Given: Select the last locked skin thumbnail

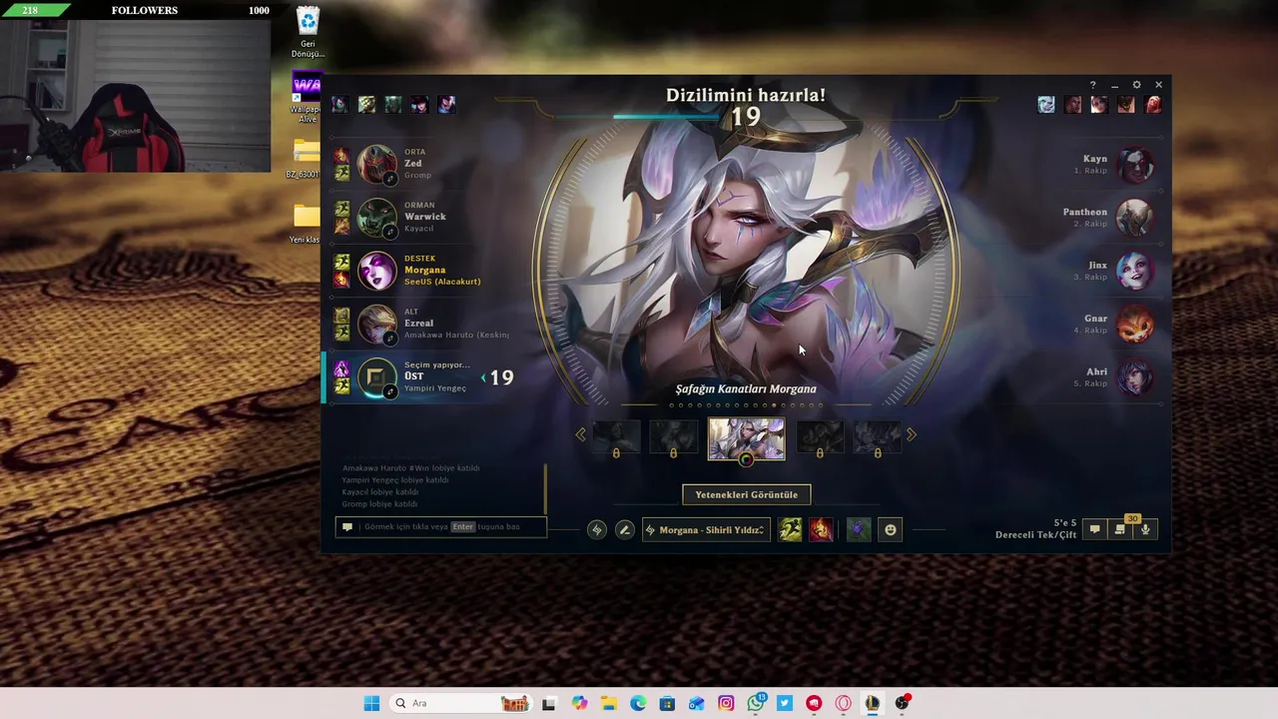Looking at the screenshot, I should 877,437.
